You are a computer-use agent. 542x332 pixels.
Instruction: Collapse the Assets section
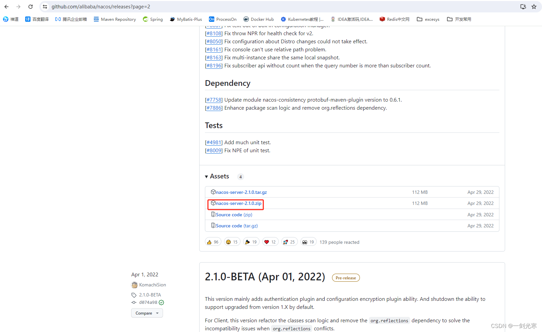pyautogui.click(x=217, y=176)
